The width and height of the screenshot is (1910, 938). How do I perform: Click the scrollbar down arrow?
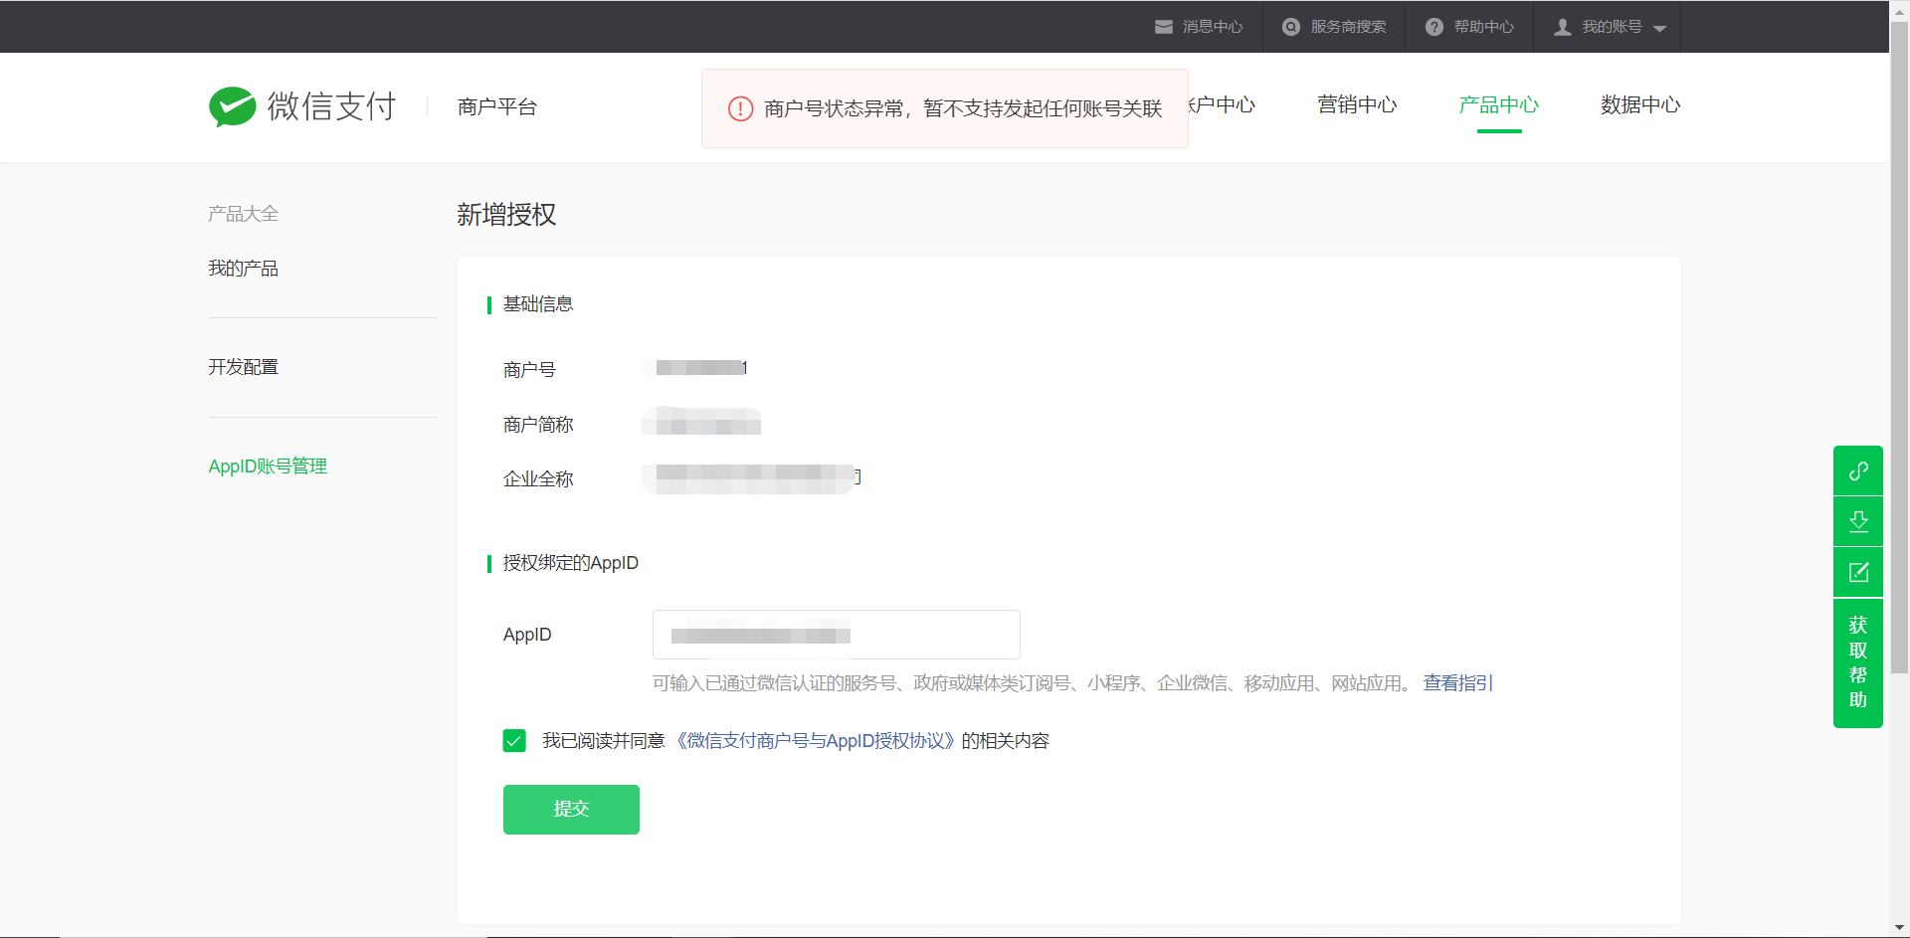(1899, 928)
